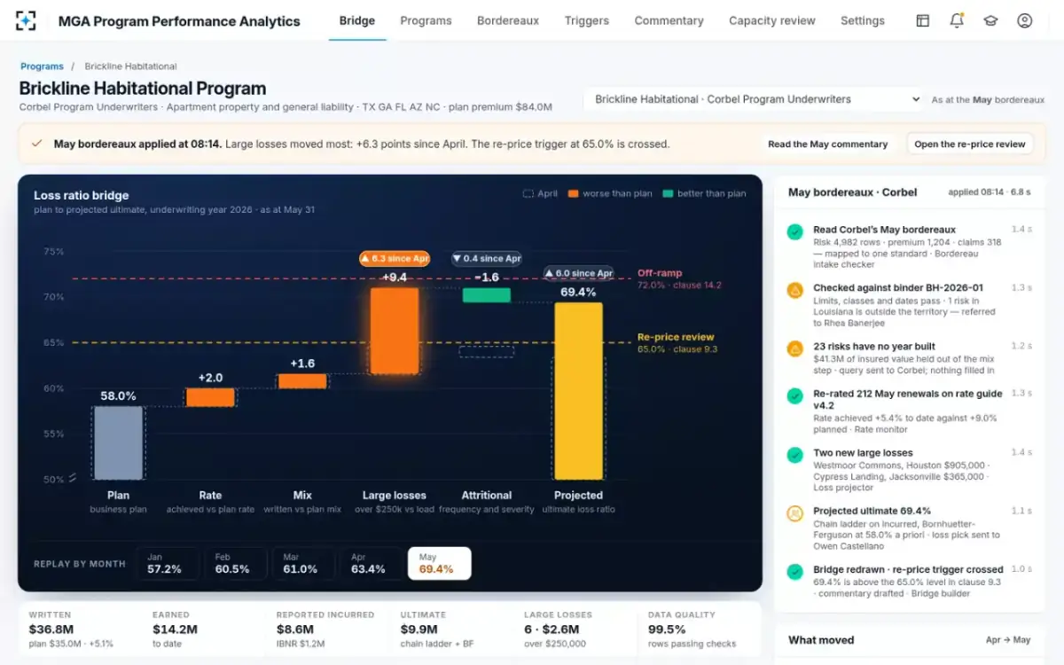Click the 6.0 since Apr badge
This screenshot has width=1064, height=665.
click(578, 273)
